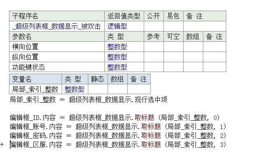Click 整数型 type of 纵向位置 parameter

[117, 57]
